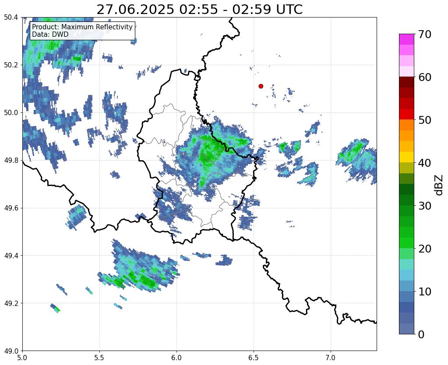Click the 0 tick label on colorbar
The width and height of the screenshot is (448, 365).
pyautogui.click(x=421, y=334)
